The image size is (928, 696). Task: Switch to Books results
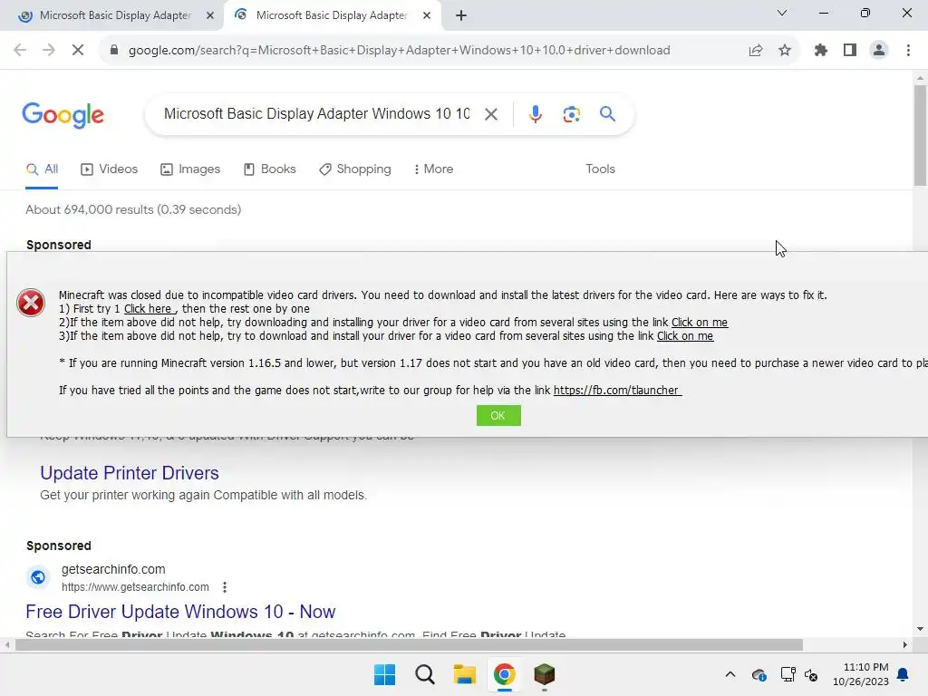click(x=270, y=169)
